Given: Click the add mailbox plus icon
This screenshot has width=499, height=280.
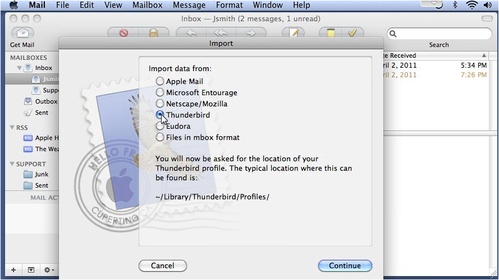Looking at the screenshot, I should click(13, 270).
